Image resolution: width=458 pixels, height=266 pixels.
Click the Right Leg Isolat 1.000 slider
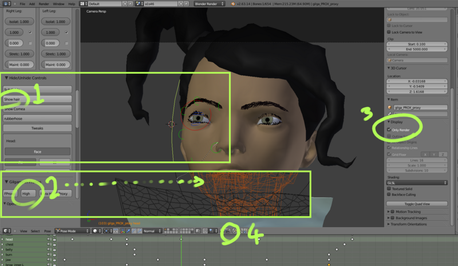point(19,22)
